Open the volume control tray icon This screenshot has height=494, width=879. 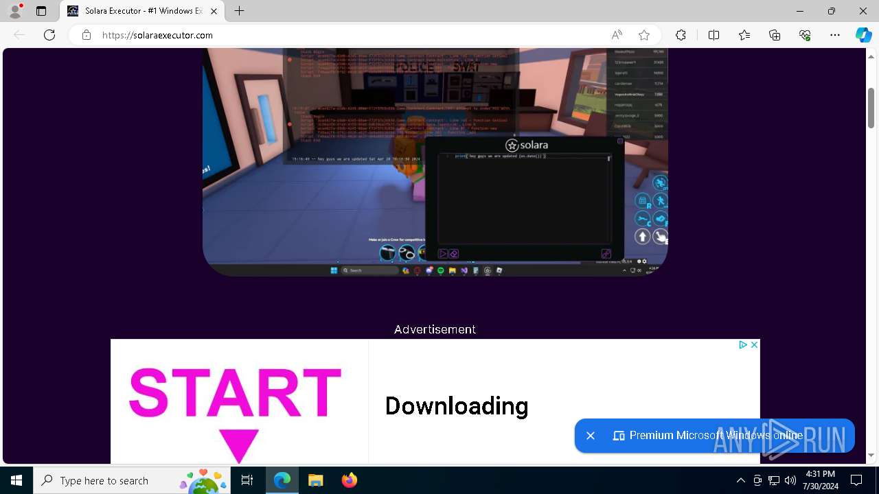click(790, 480)
